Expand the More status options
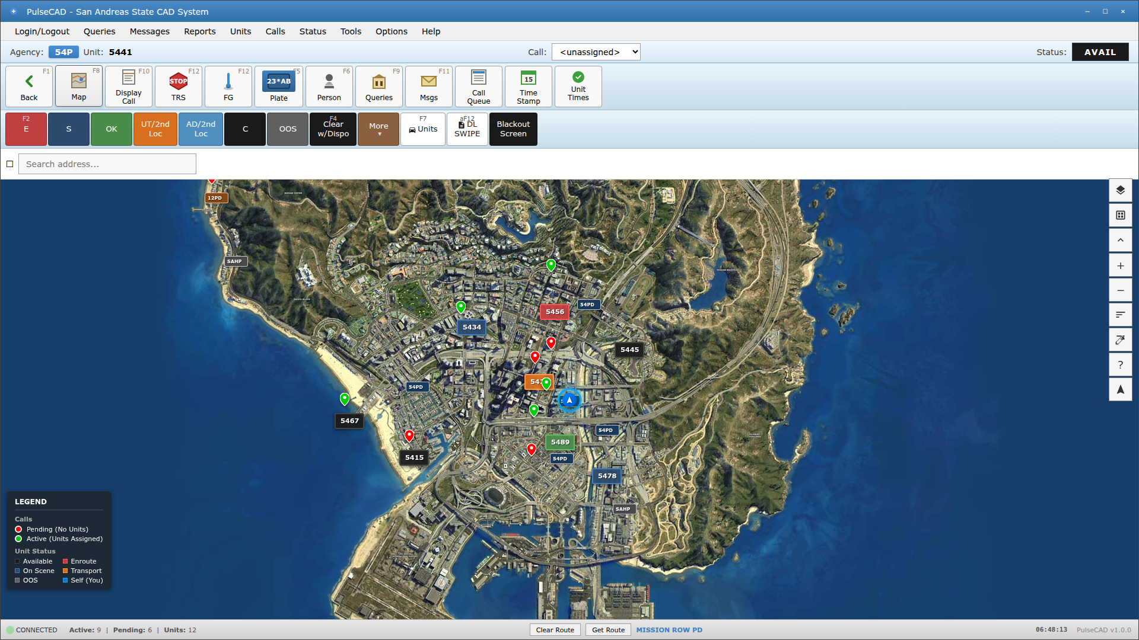The image size is (1139, 640). (x=378, y=129)
